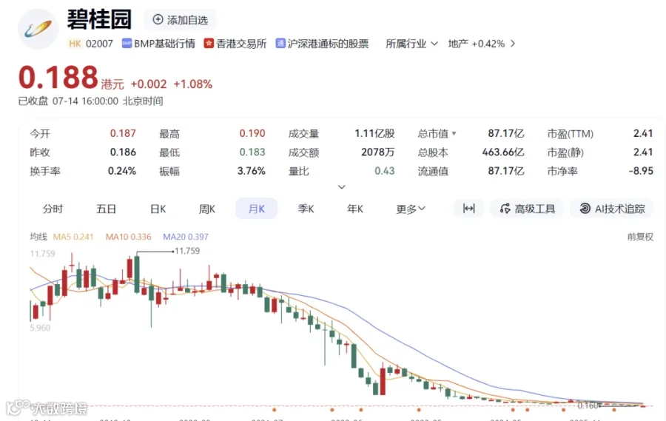Viewport: 666px width, 421px height.
Task: Select the 月K tab
Action: tap(256, 209)
